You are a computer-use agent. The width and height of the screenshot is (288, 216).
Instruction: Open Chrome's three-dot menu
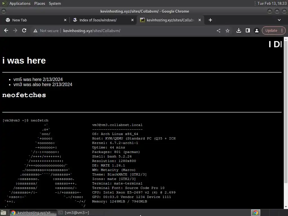tap(282, 30)
